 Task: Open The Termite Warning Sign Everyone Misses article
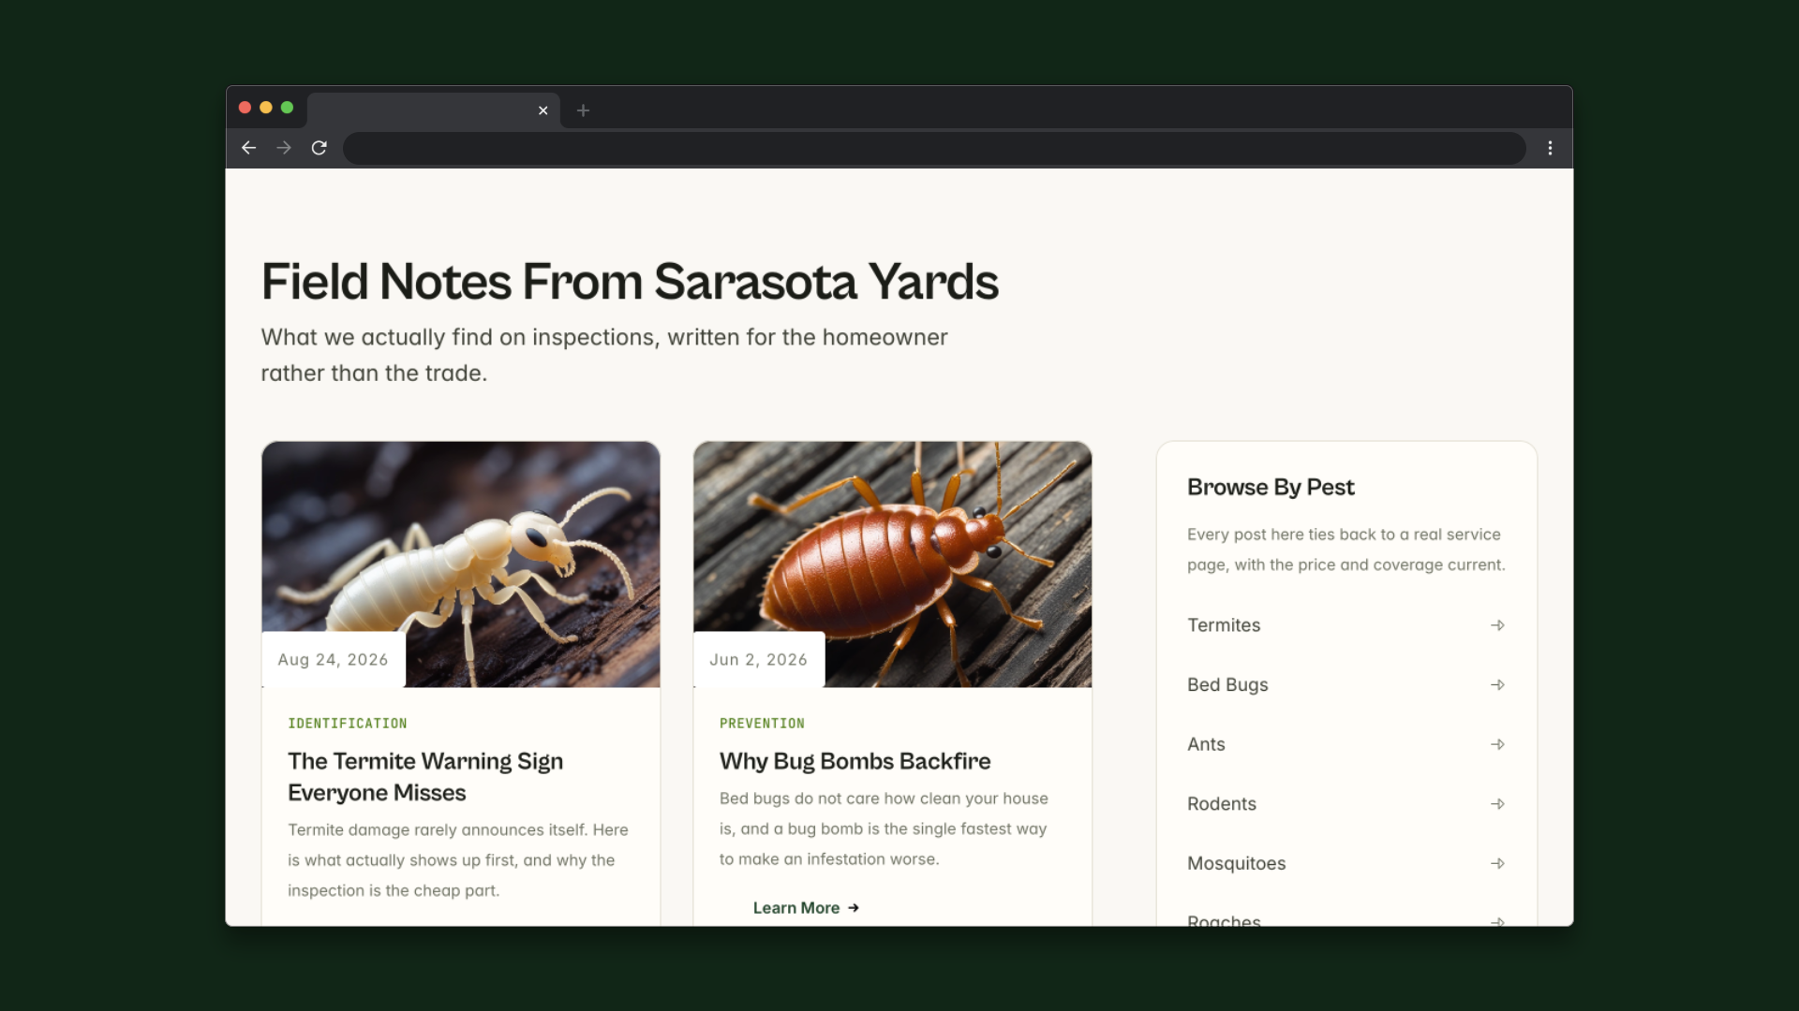coord(425,777)
